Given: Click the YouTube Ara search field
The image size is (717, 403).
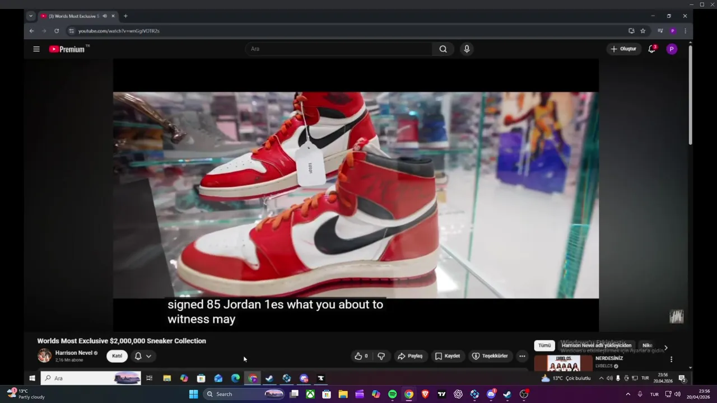Looking at the screenshot, I should coord(339,49).
